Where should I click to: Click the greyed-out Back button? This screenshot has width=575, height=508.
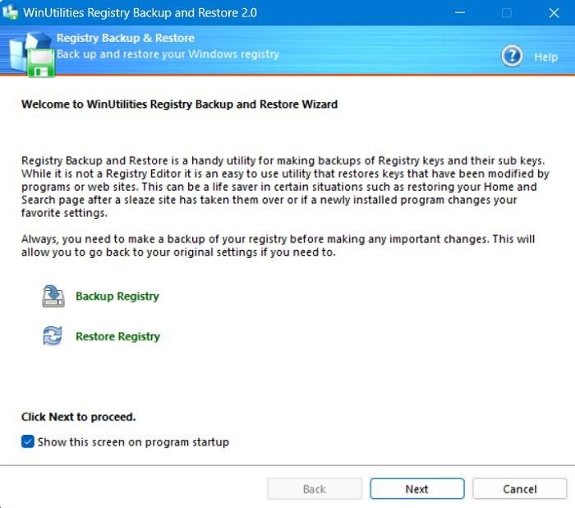(x=315, y=488)
